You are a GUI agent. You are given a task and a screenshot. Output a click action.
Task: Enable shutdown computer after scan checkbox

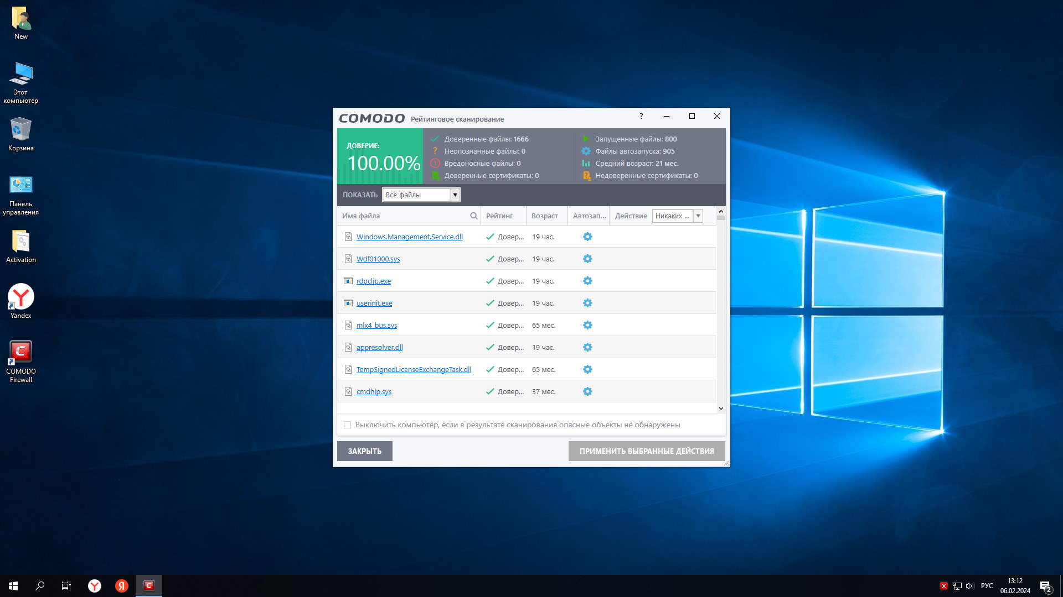[348, 425]
